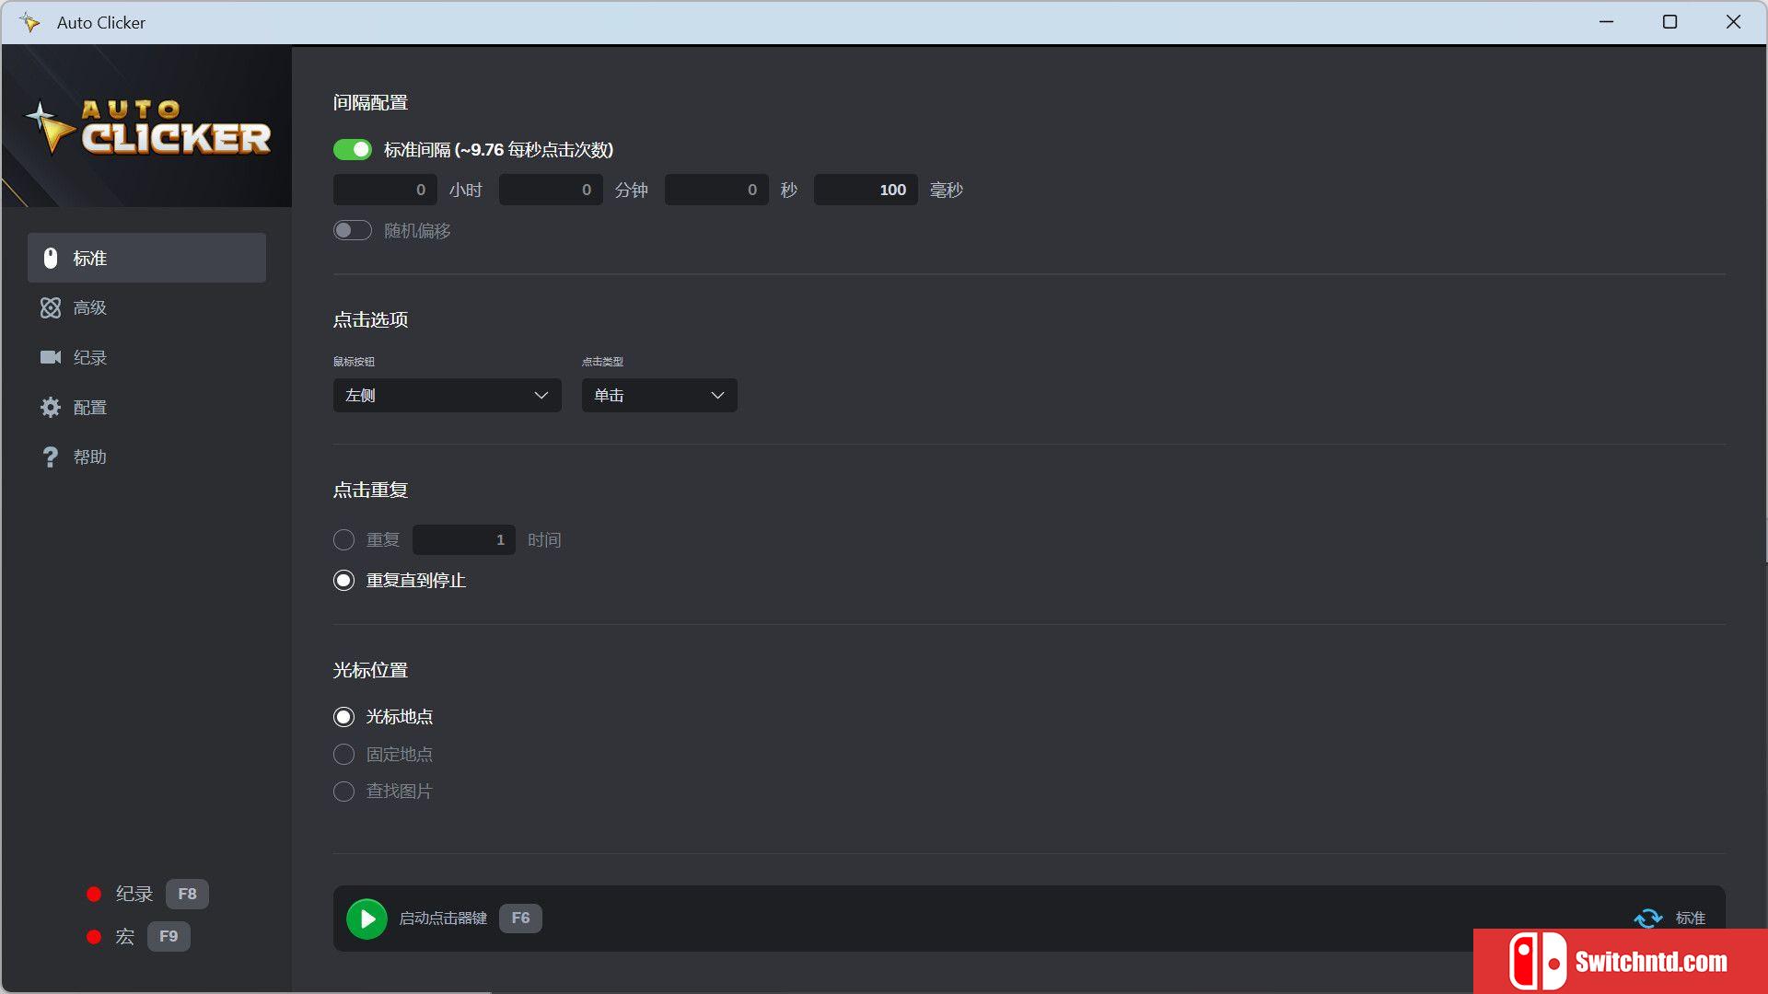Close the Auto Clicker window

click(1733, 22)
